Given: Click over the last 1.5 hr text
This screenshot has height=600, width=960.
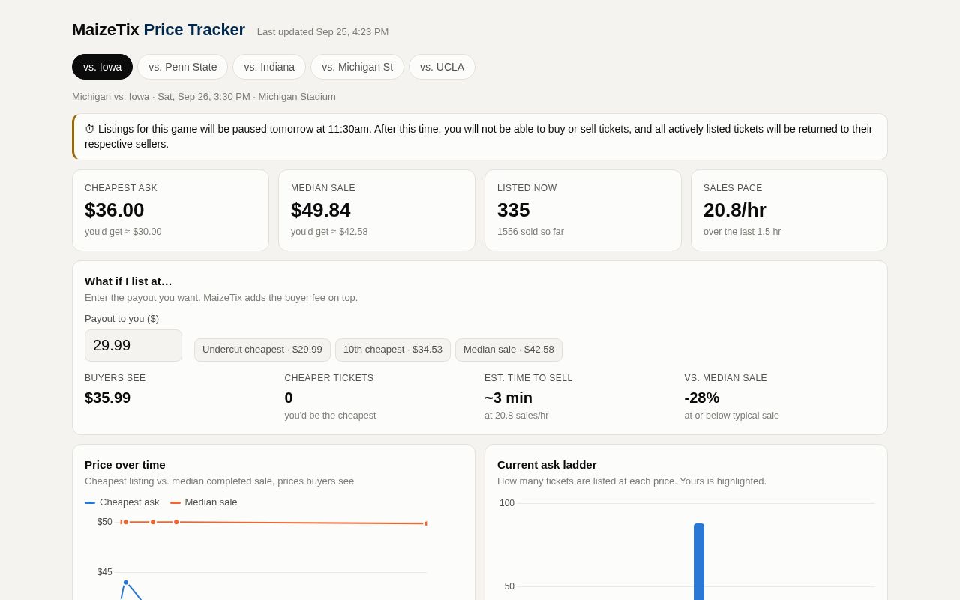Looking at the screenshot, I should [742, 232].
